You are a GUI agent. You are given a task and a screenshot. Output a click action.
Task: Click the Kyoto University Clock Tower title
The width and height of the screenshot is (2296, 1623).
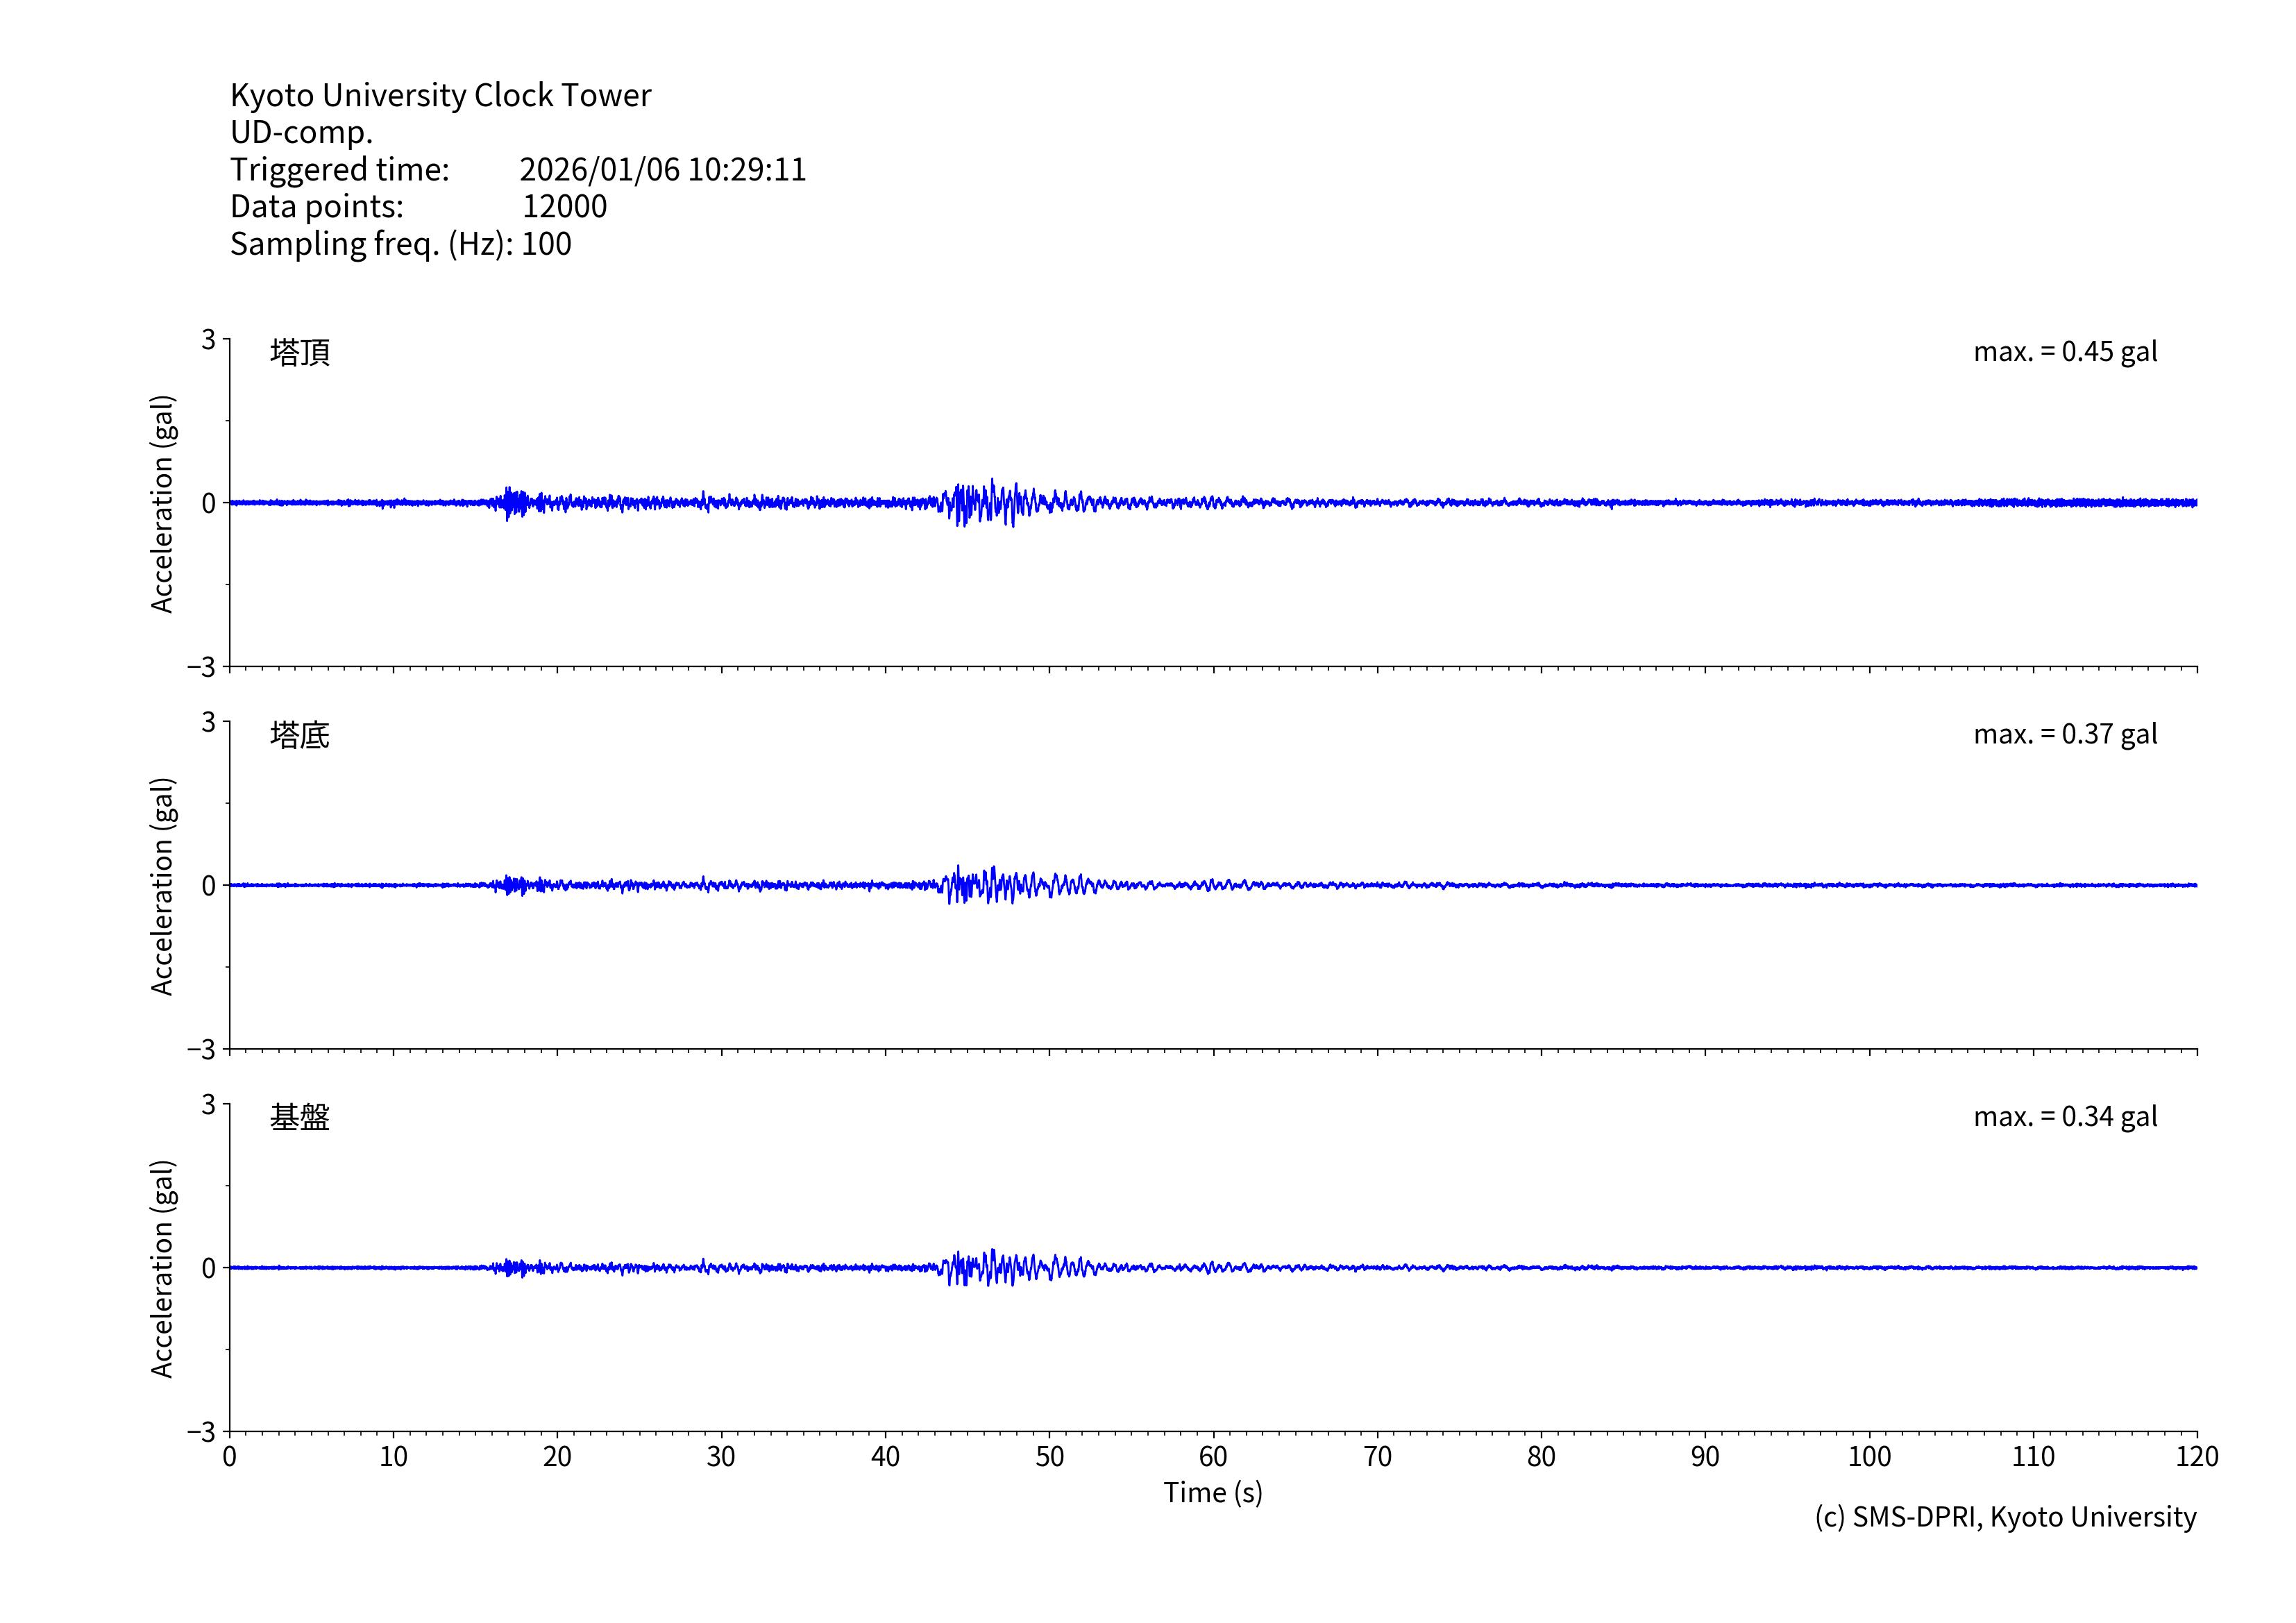(440, 95)
